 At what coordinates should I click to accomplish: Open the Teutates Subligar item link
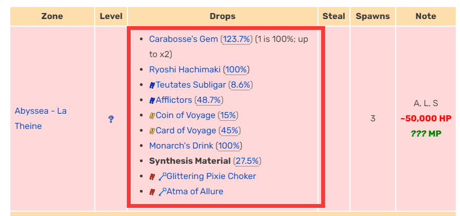[x=191, y=85]
